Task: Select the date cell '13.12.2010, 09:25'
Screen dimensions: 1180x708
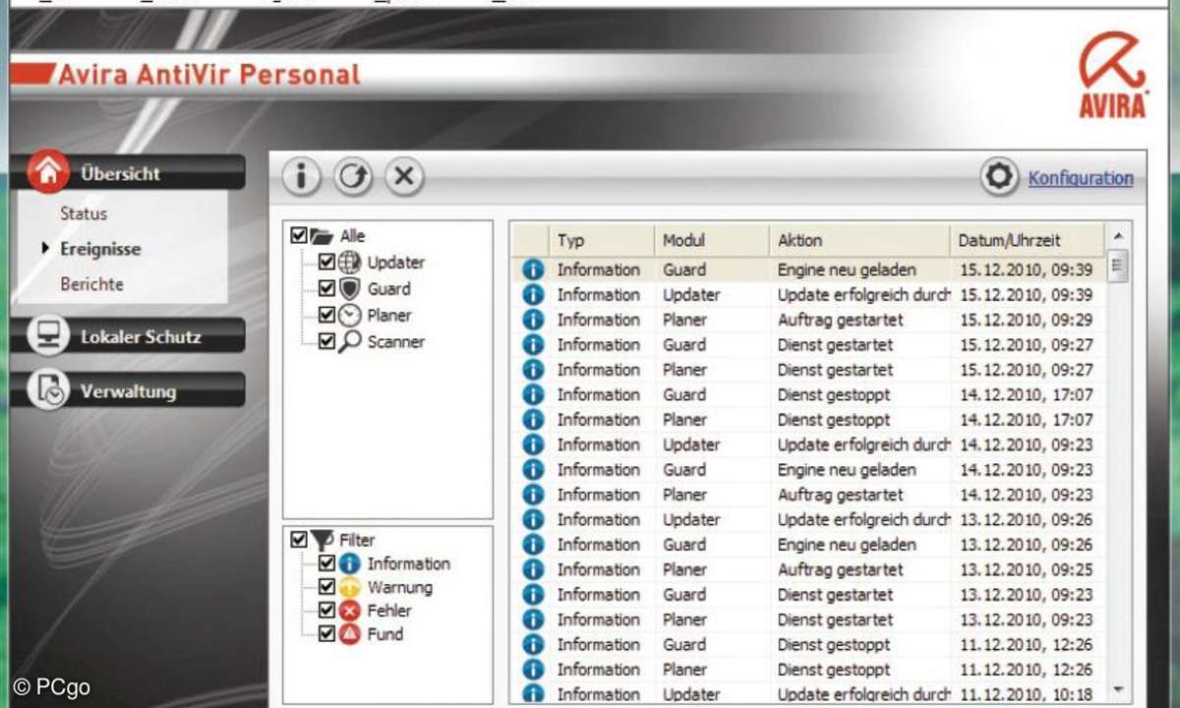Action: [x=1026, y=569]
